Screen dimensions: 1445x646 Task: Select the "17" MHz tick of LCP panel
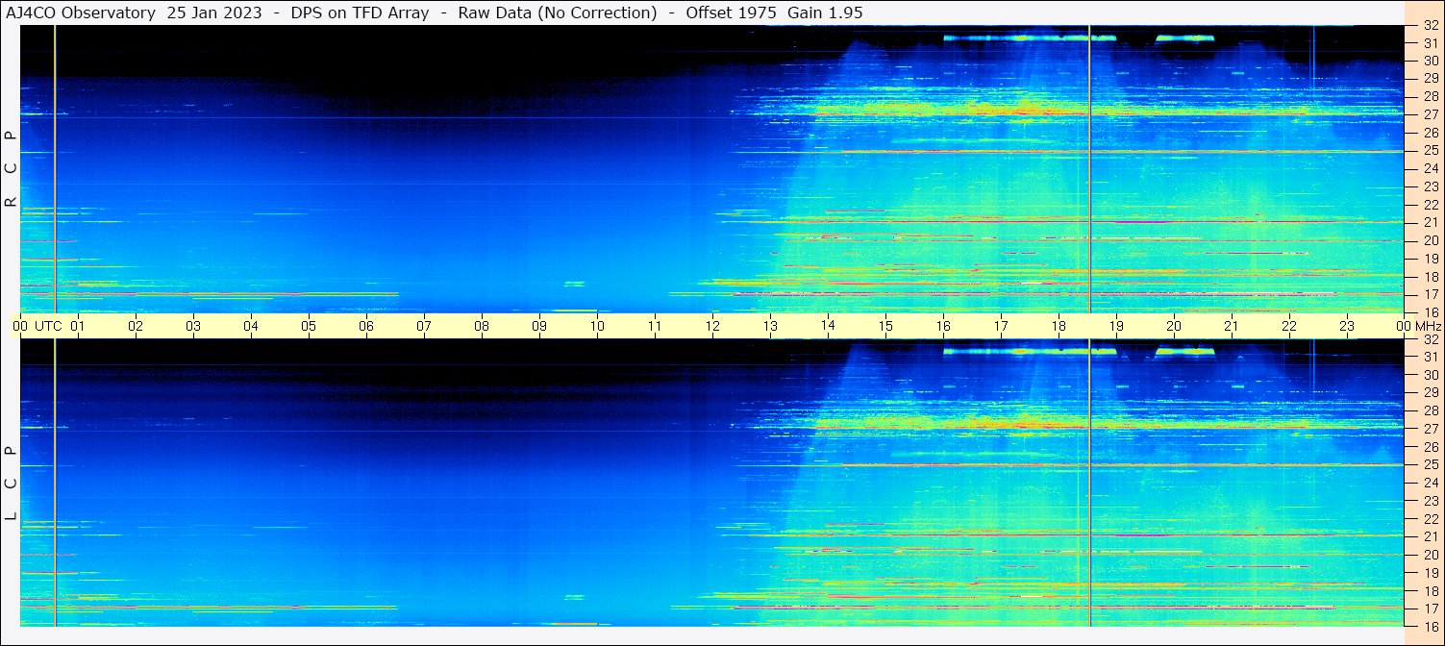1431,609
